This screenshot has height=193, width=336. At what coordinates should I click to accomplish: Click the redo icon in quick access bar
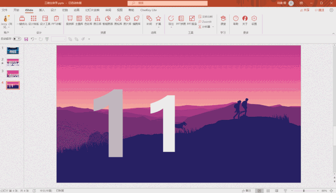pos(40,39)
